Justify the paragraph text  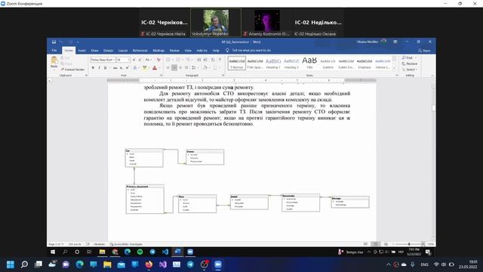click(x=186, y=68)
